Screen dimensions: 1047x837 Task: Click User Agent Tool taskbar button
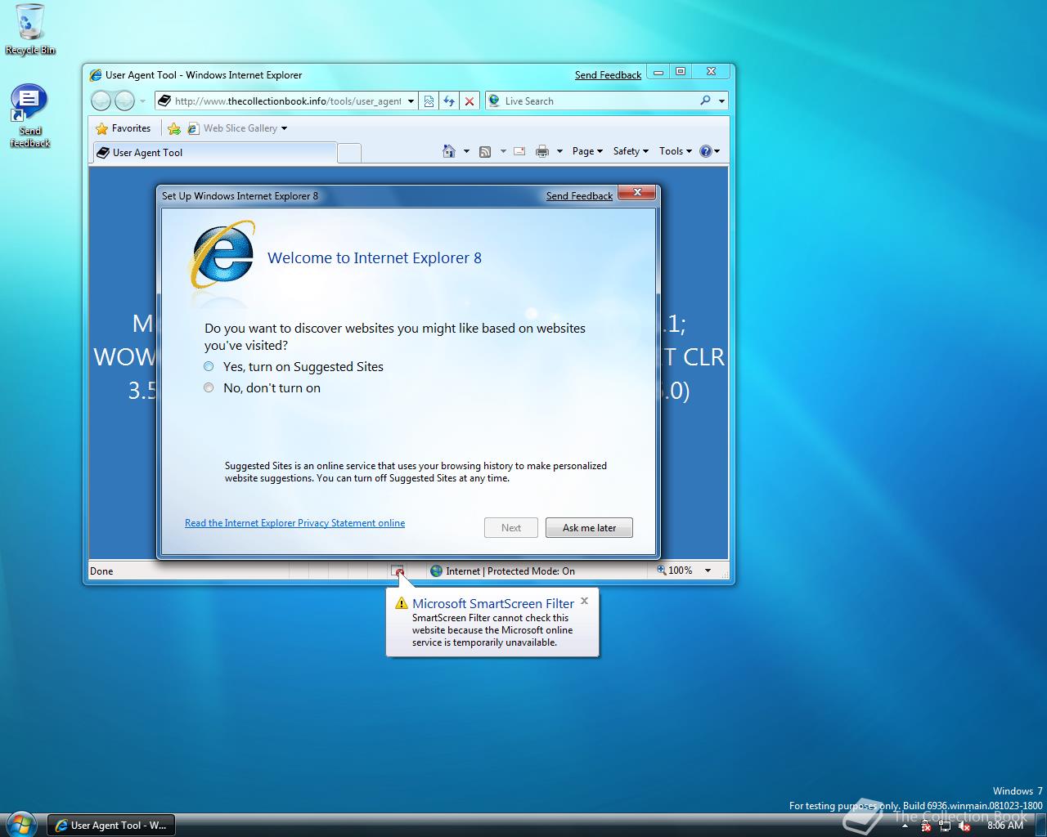click(x=110, y=826)
